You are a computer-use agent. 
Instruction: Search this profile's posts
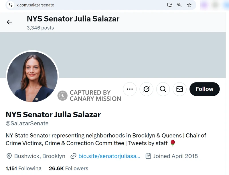click(x=163, y=89)
